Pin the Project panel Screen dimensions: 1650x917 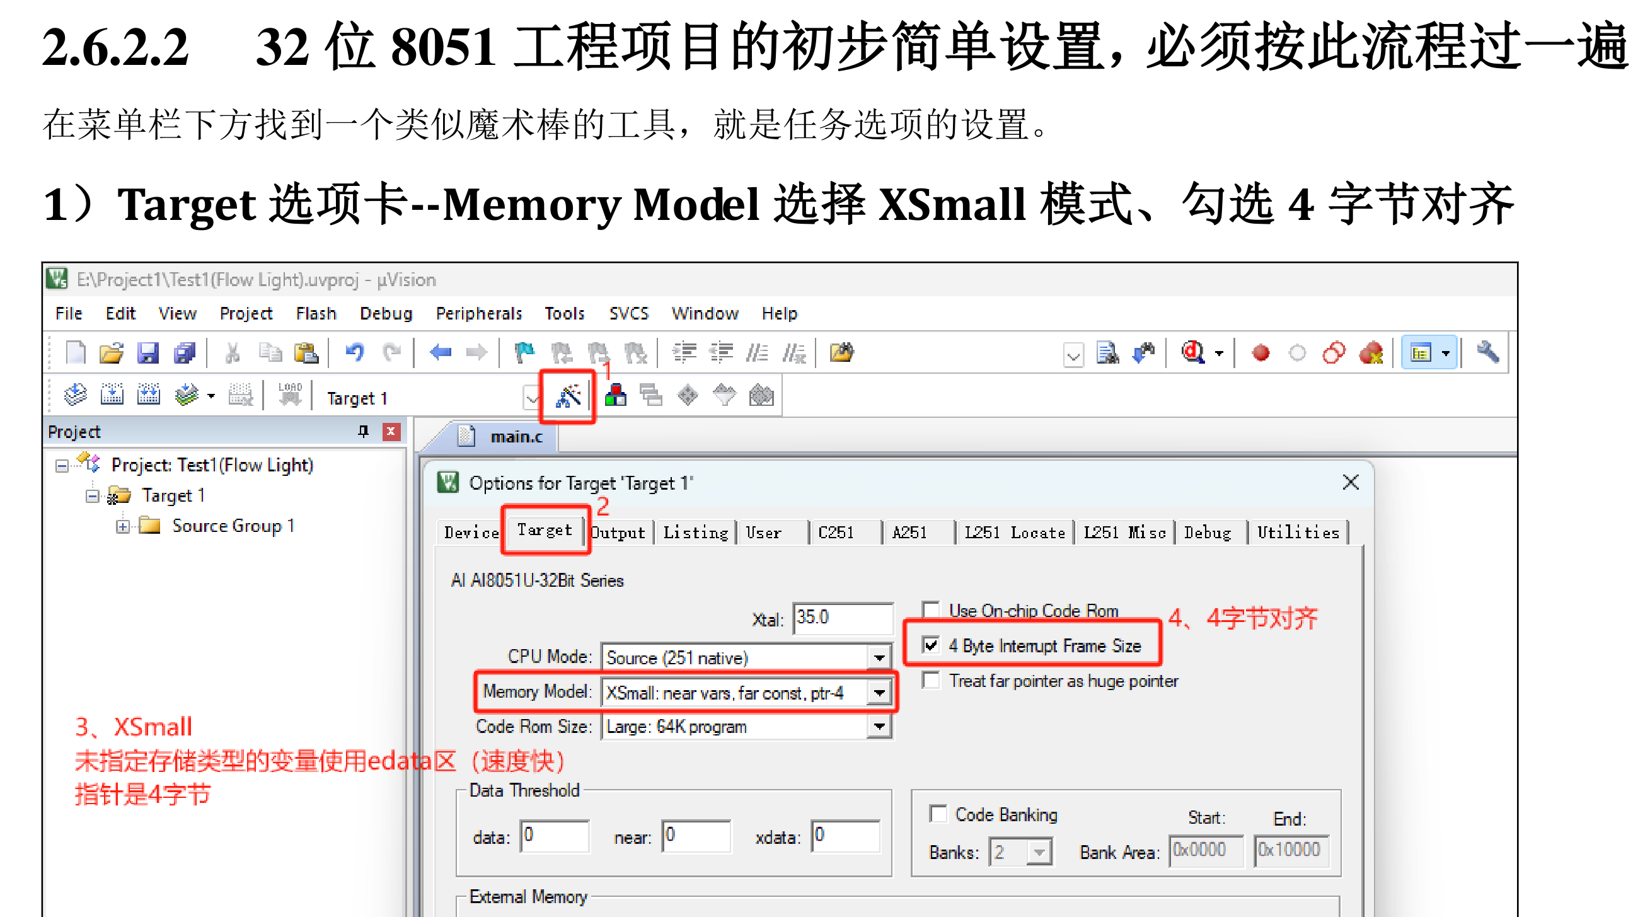[363, 431]
